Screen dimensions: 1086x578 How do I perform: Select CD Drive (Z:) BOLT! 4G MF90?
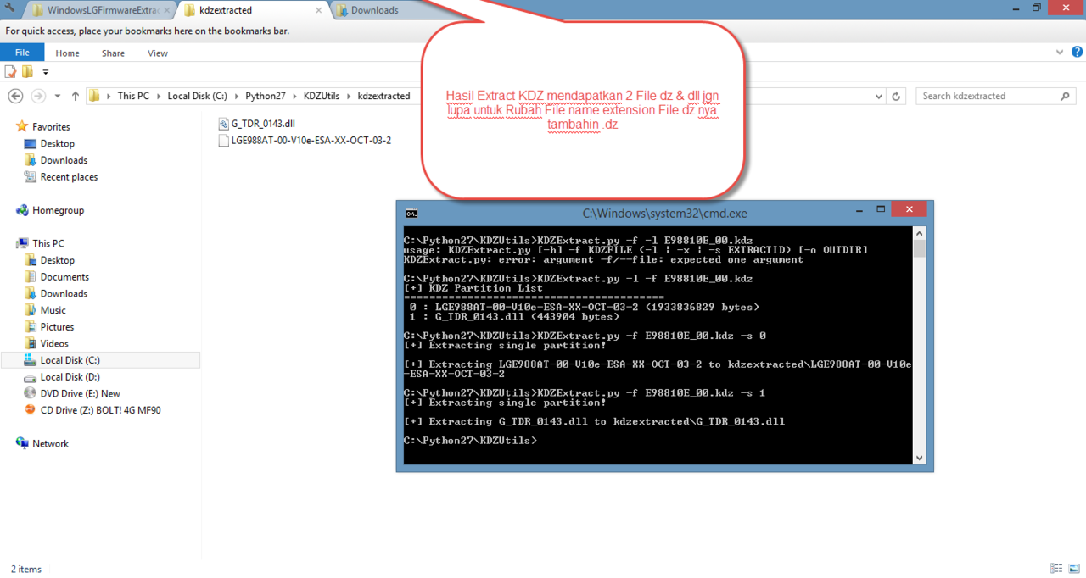(x=100, y=410)
